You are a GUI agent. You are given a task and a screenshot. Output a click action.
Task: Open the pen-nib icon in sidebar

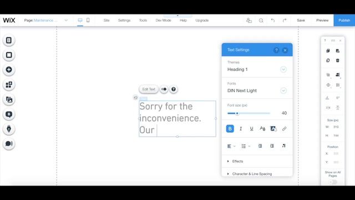point(9,129)
